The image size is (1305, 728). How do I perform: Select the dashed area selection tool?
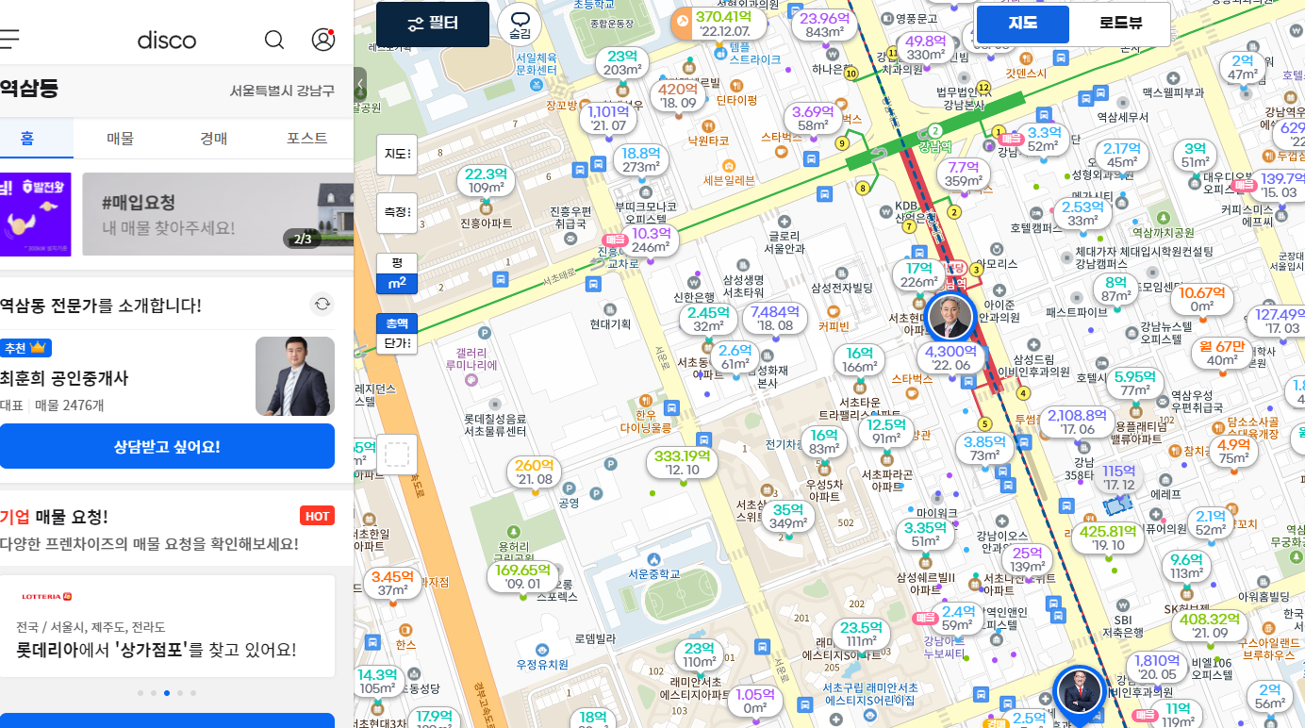click(x=398, y=455)
